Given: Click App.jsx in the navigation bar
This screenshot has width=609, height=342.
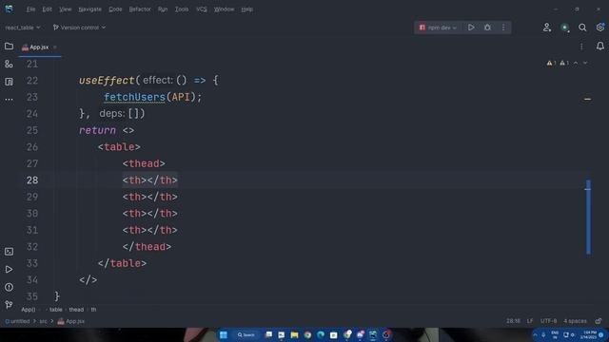Looking at the screenshot, I should (71, 321).
